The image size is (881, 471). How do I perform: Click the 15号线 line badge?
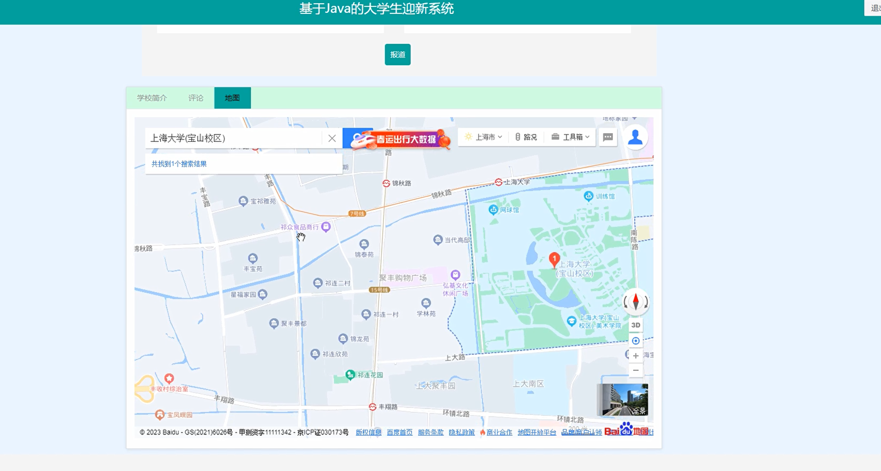coord(379,290)
